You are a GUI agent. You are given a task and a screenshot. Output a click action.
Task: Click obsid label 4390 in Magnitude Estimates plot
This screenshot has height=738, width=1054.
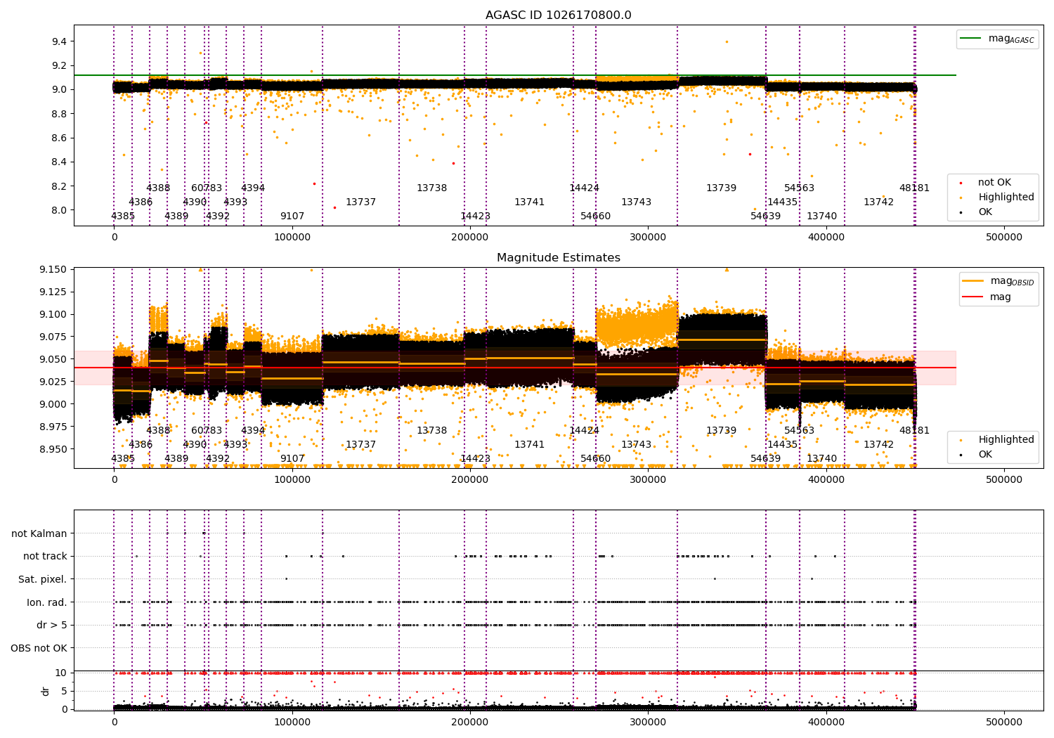coord(195,445)
